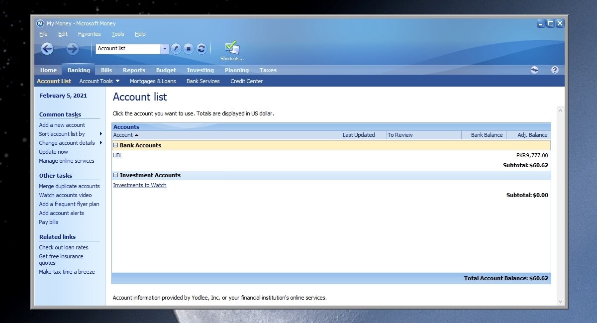Open Help via the question mark icon
597x323 pixels.
[x=555, y=70]
